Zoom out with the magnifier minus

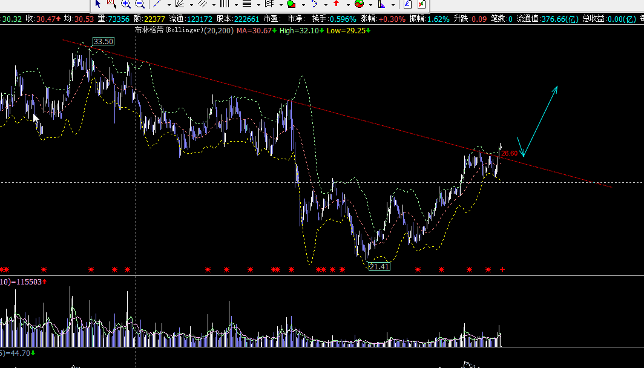[140, 4]
